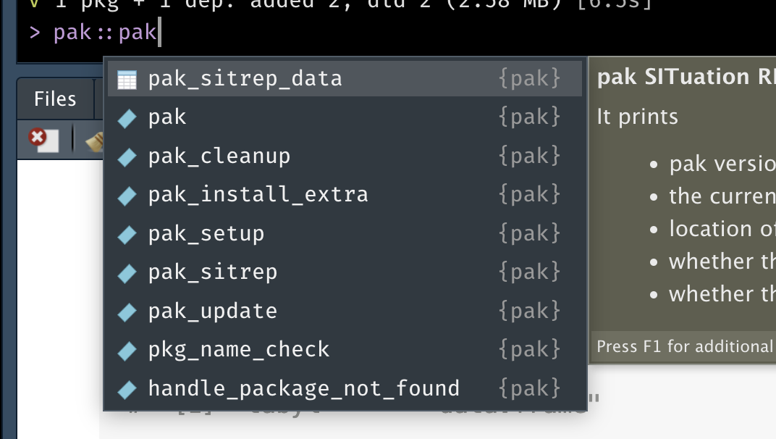Select the diamond icon beside pak_setup
The image size is (776, 439).
click(x=127, y=233)
